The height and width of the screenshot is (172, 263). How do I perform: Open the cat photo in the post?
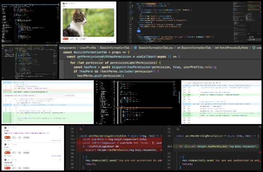88,22
